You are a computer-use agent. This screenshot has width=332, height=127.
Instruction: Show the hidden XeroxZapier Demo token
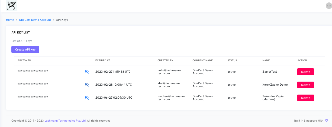pyautogui.click(x=87, y=85)
